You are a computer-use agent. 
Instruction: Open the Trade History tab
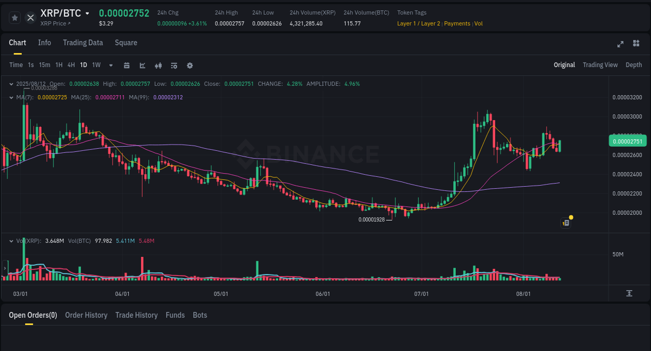coord(136,315)
